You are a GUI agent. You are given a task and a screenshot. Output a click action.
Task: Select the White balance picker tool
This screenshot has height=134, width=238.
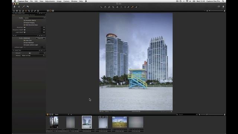[x=129, y=7]
